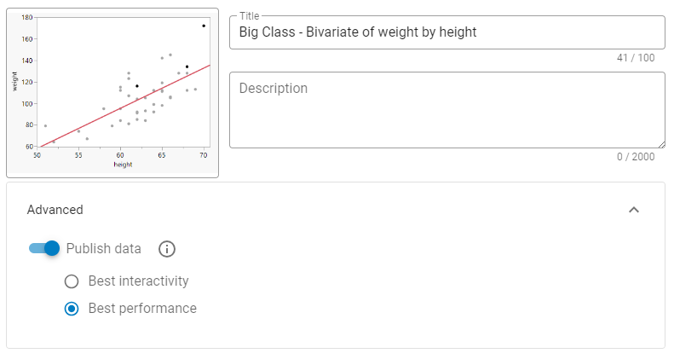Click the top-right outlier point in plot
The height and width of the screenshot is (359, 674).
point(204,26)
